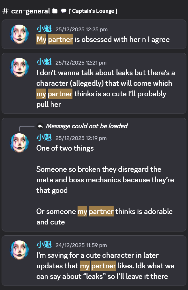Screen dimensions: 188x290
Task: Open the avatar on the 24/12/2025 message
Action: click(19, 250)
